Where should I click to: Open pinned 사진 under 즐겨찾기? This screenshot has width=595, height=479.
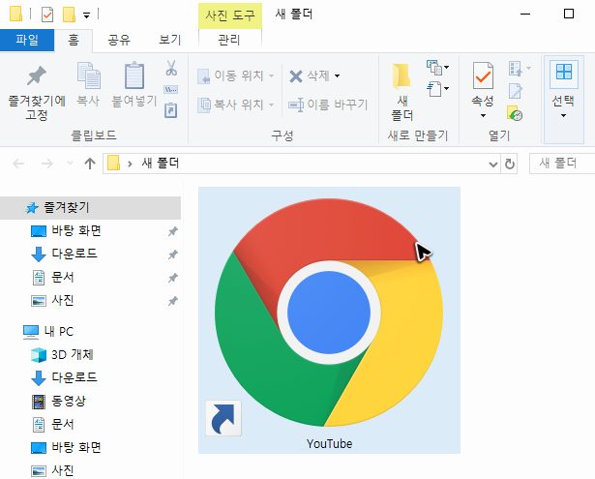[x=63, y=301]
